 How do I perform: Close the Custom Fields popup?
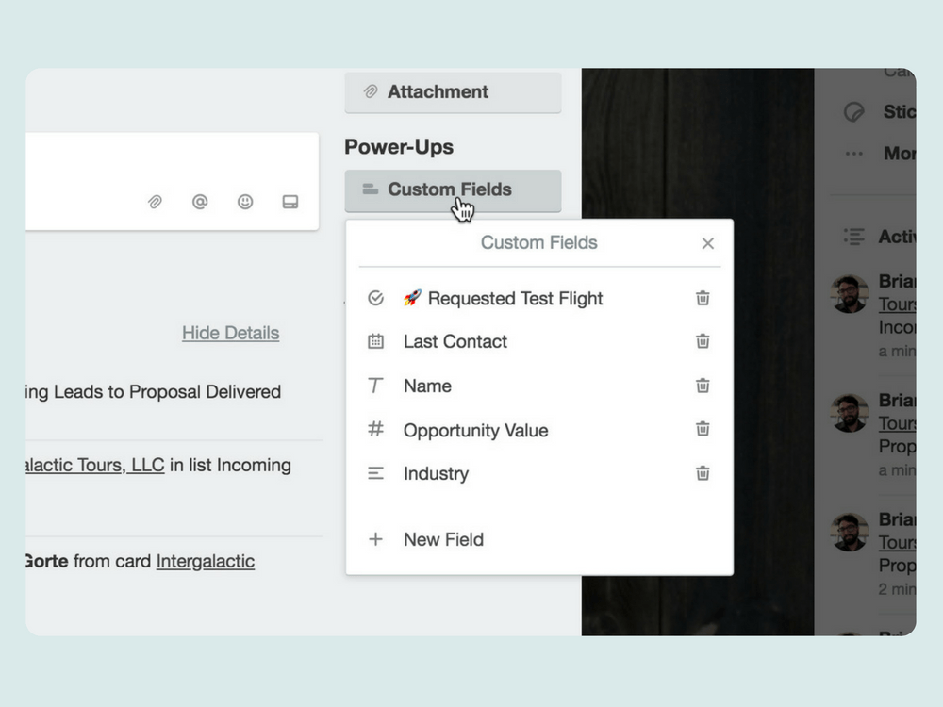coord(708,243)
